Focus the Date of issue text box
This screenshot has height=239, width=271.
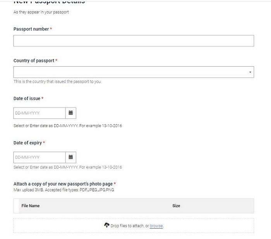[39, 113]
